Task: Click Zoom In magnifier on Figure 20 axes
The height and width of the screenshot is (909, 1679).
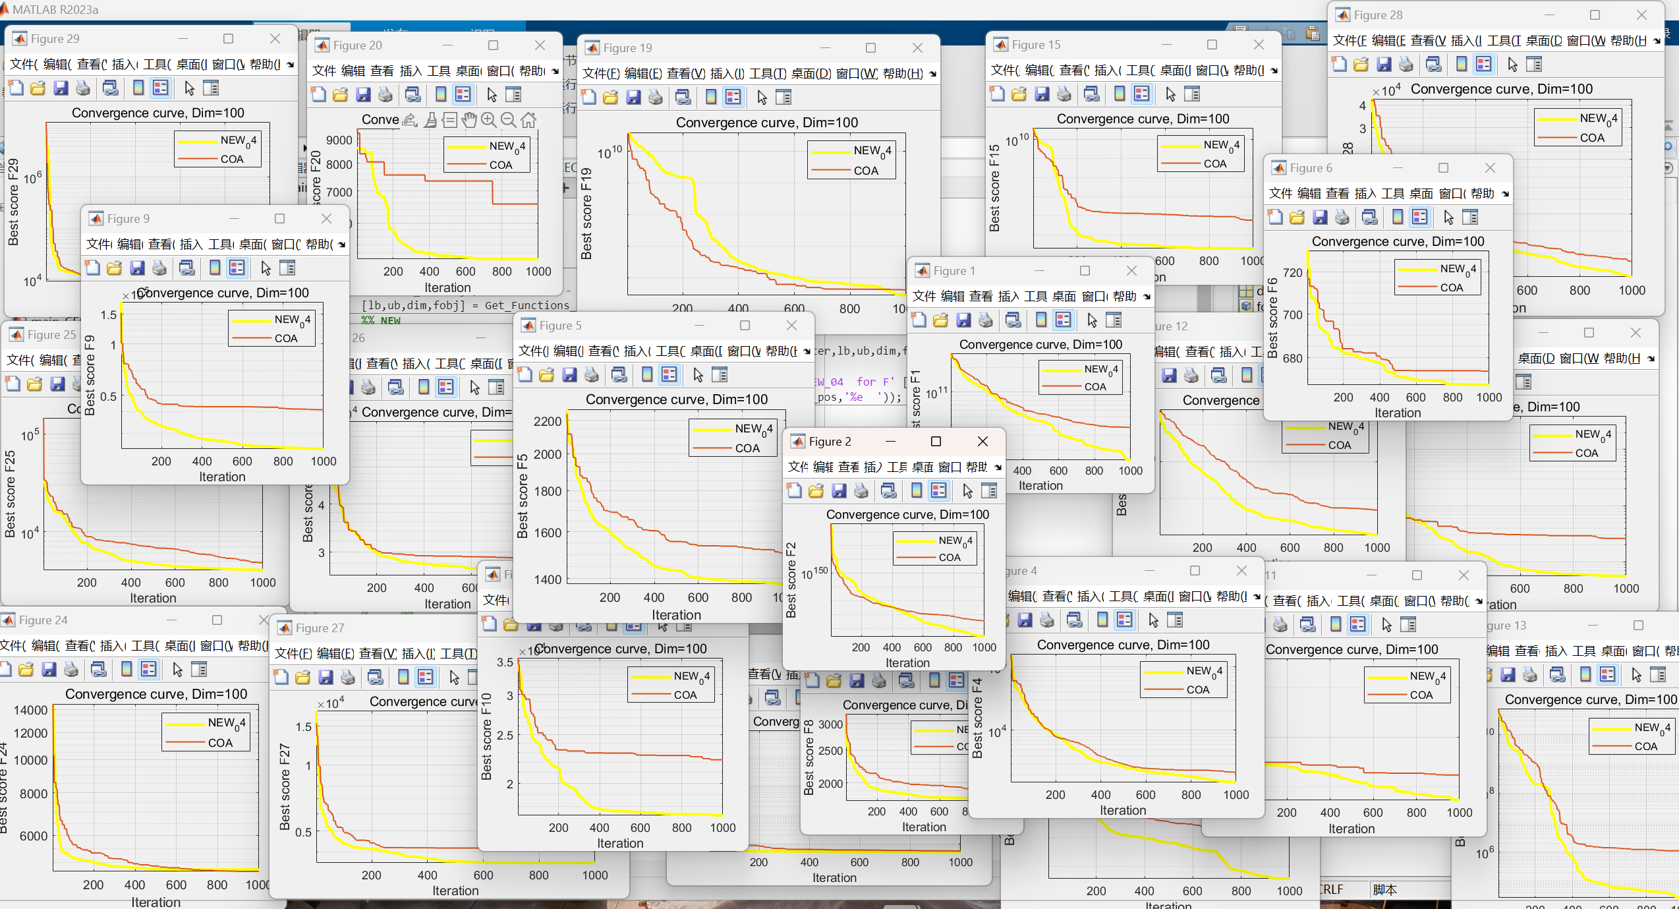Action: (488, 120)
